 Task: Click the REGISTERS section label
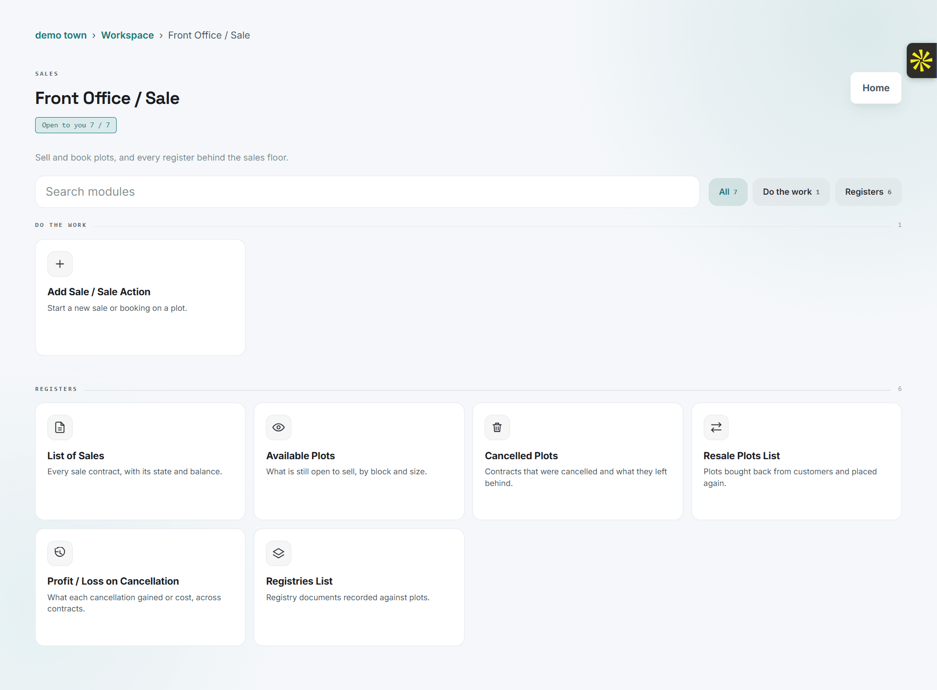point(56,389)
